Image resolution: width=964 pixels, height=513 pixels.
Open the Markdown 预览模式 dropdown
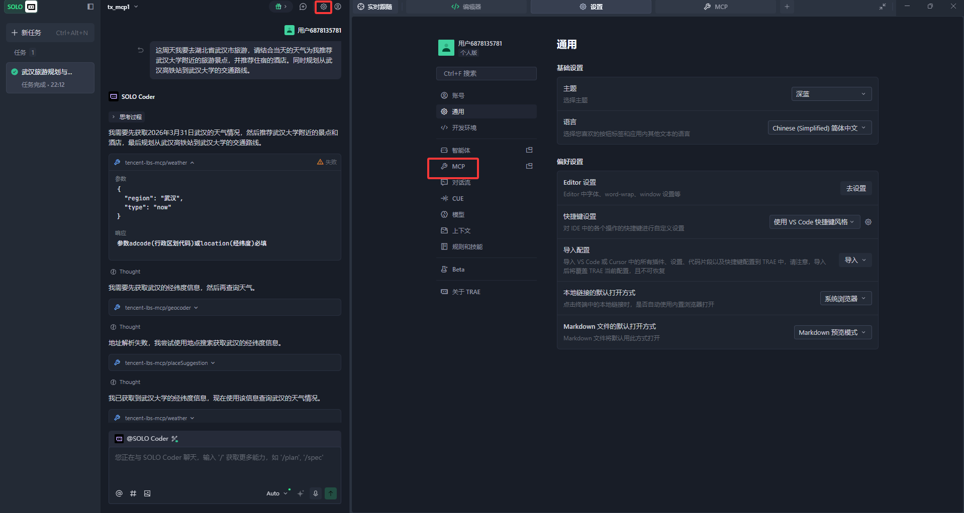coord(832,332)
